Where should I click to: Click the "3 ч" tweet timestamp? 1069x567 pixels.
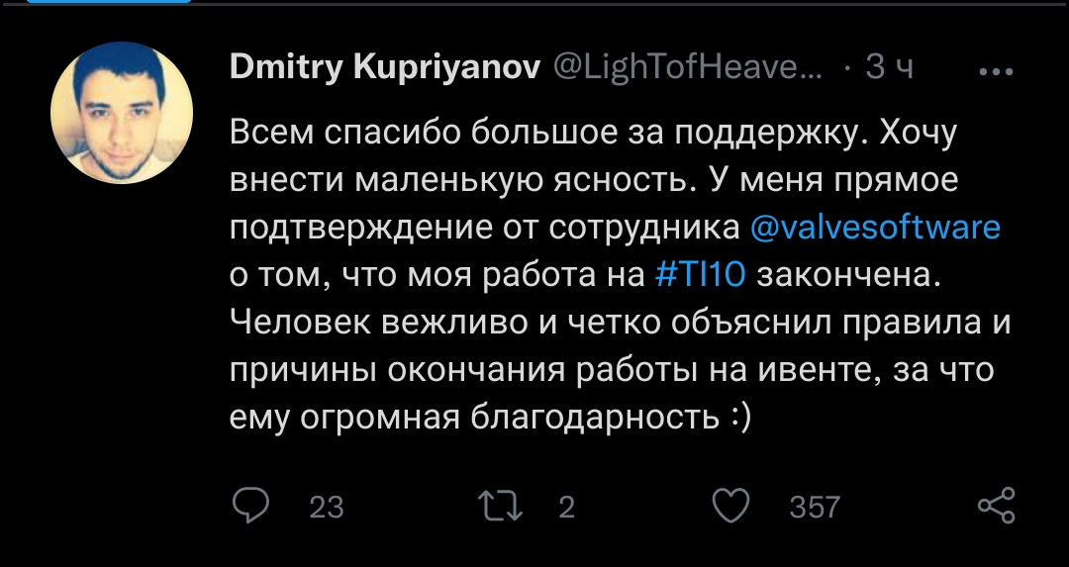click(x=890, y=67)
